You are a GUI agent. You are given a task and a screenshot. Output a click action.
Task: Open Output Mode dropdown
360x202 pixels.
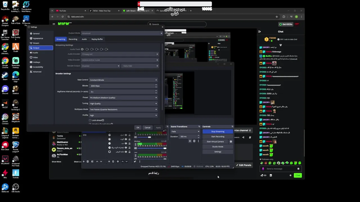(122, 33)
